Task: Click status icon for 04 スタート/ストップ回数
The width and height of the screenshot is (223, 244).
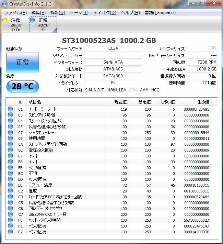Action: tap(10, 121)
